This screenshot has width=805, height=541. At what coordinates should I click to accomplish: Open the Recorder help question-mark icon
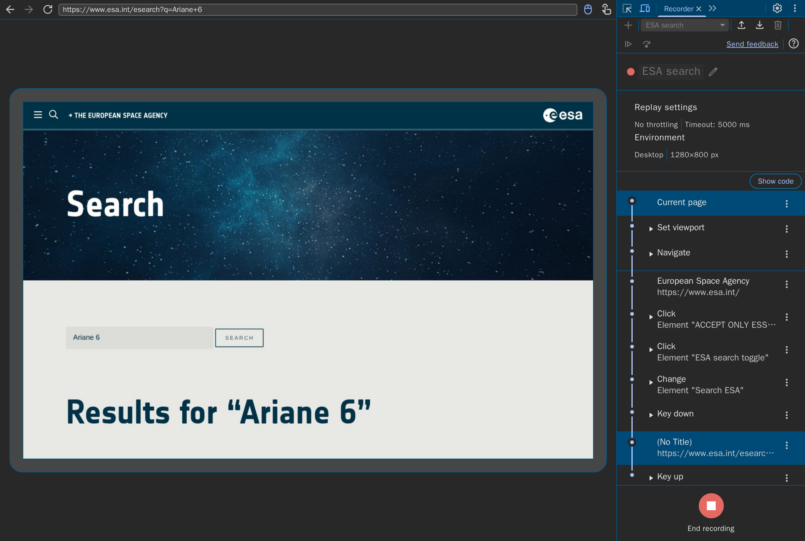coord(794,44)
